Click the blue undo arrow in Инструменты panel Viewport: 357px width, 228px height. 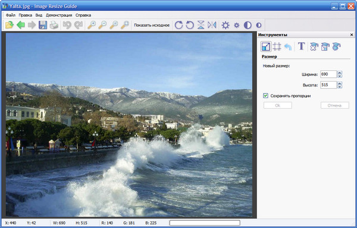pyautogui.click(x=288, y=46)
